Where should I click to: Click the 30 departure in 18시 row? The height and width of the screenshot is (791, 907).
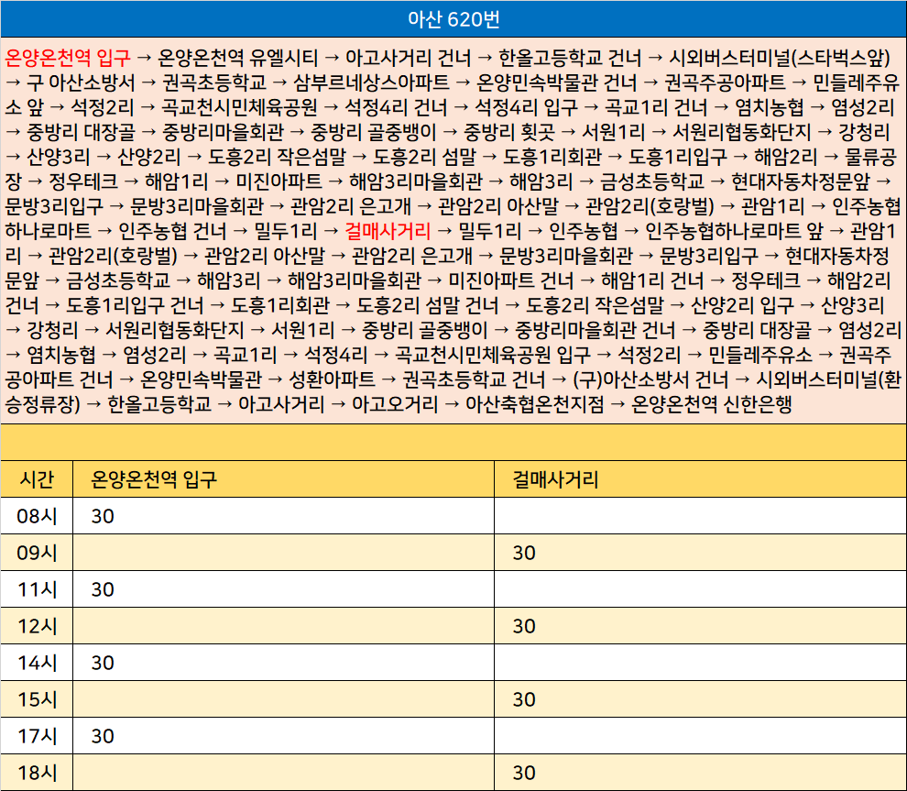coord(524,773)
